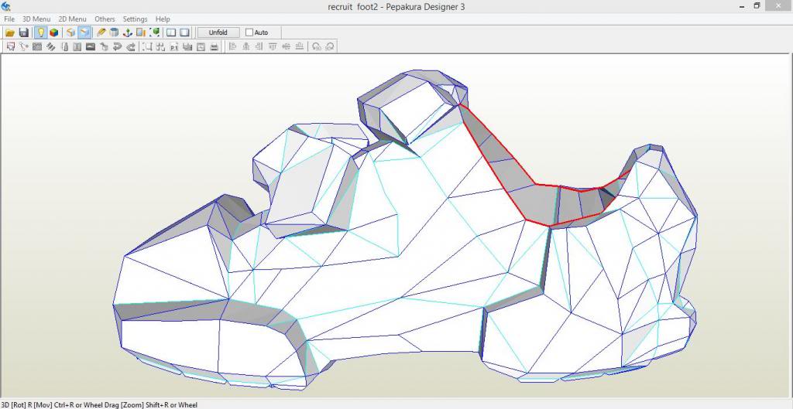793x409 pixels.
Task: Toggle the highlighted open-box icon
Action: pyautogui.click(x=84, y=32)
